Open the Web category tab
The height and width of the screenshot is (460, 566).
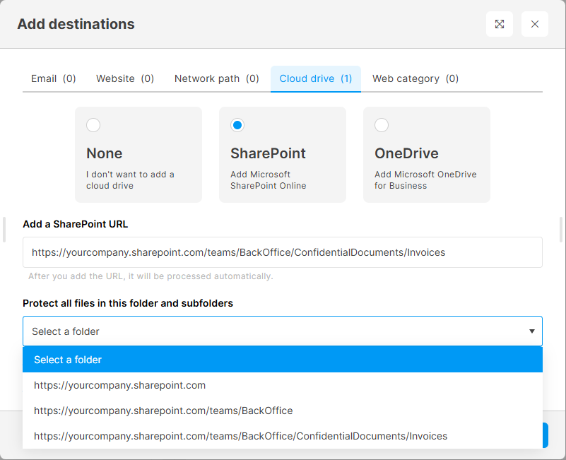click(x=415, y=78)
